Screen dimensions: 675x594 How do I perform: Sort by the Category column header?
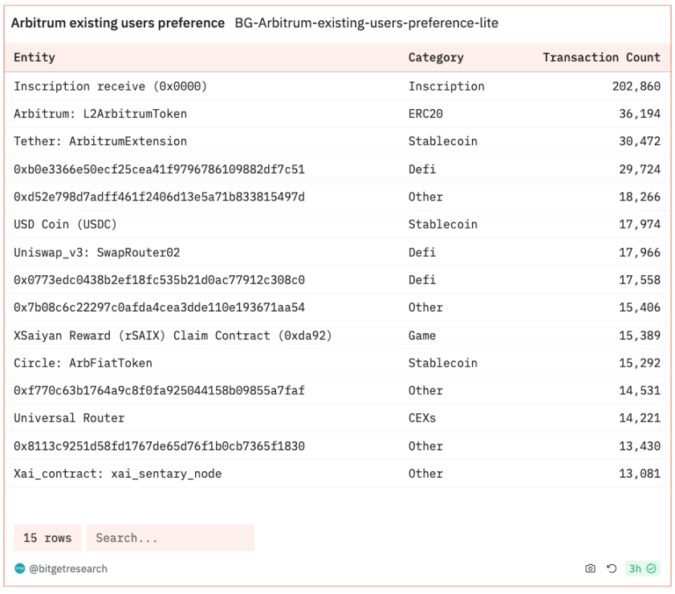tap(436, 57)
